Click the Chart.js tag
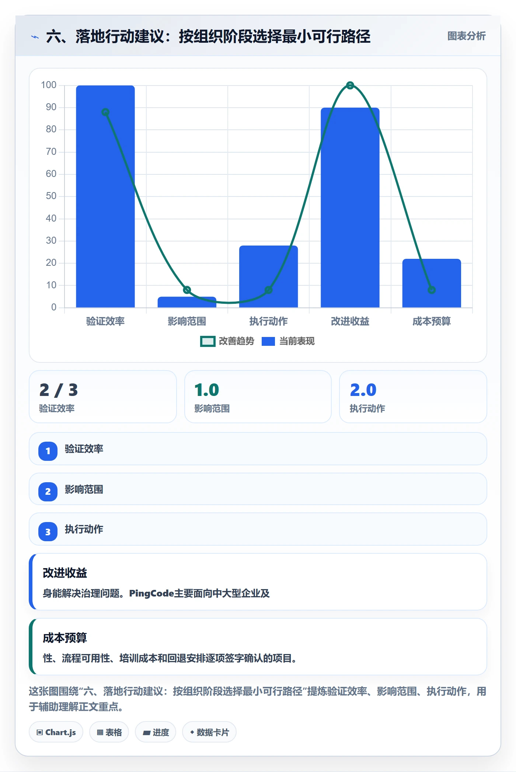 tap(56, 732)
